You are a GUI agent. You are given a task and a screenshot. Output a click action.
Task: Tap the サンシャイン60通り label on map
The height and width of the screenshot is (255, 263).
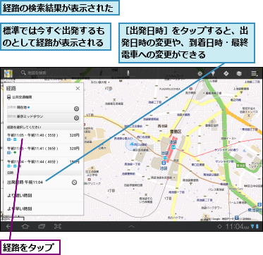[x=226, y=149]
